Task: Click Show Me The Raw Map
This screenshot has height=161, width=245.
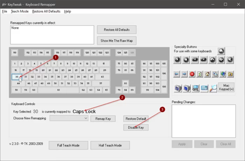Action: [117, 41]
